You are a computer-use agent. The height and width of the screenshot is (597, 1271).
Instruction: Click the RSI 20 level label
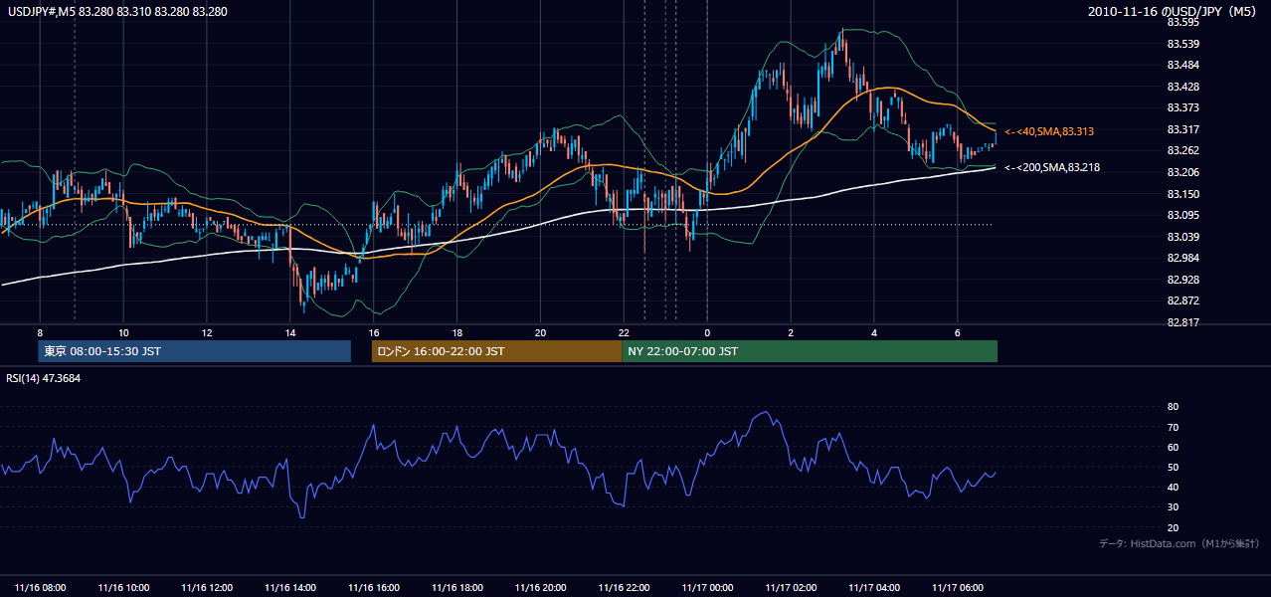point(1173,527)
